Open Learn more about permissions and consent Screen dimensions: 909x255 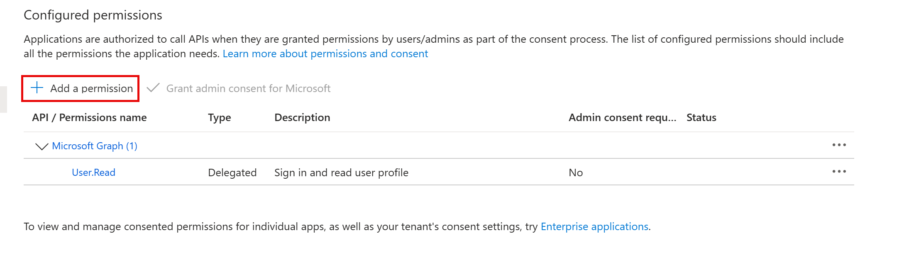[x=325, y=54]
